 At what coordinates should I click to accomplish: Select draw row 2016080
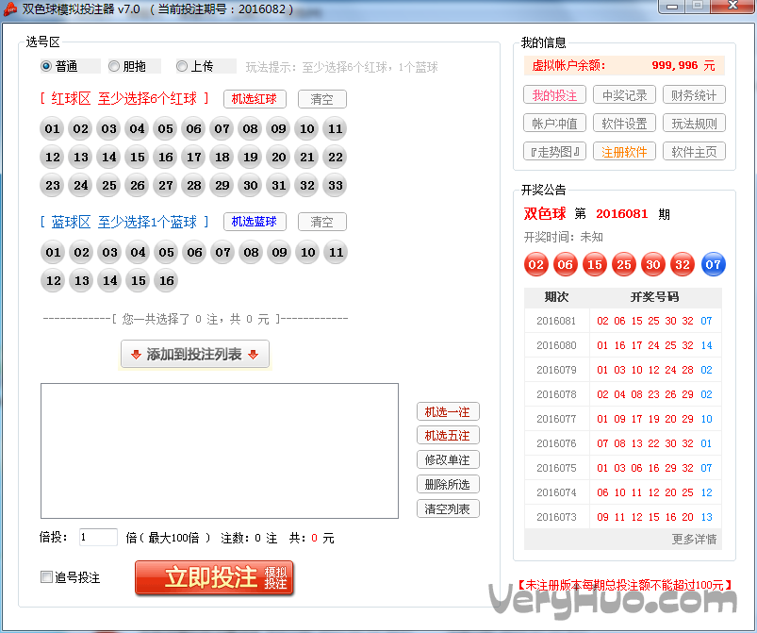tap(623, 345)
